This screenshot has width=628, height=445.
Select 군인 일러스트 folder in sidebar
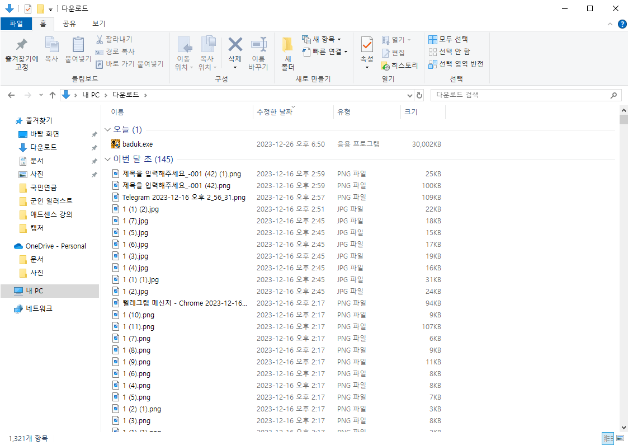point(51,201)
